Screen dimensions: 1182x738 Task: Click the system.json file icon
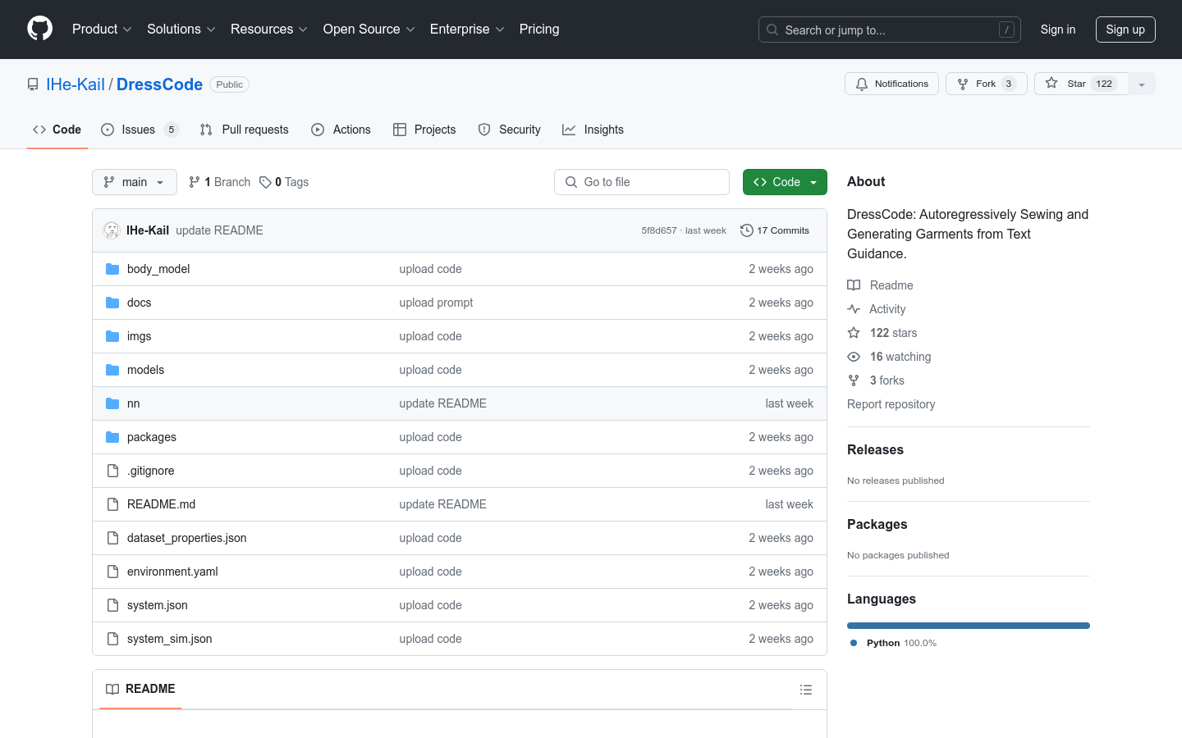tap(112, 605)
